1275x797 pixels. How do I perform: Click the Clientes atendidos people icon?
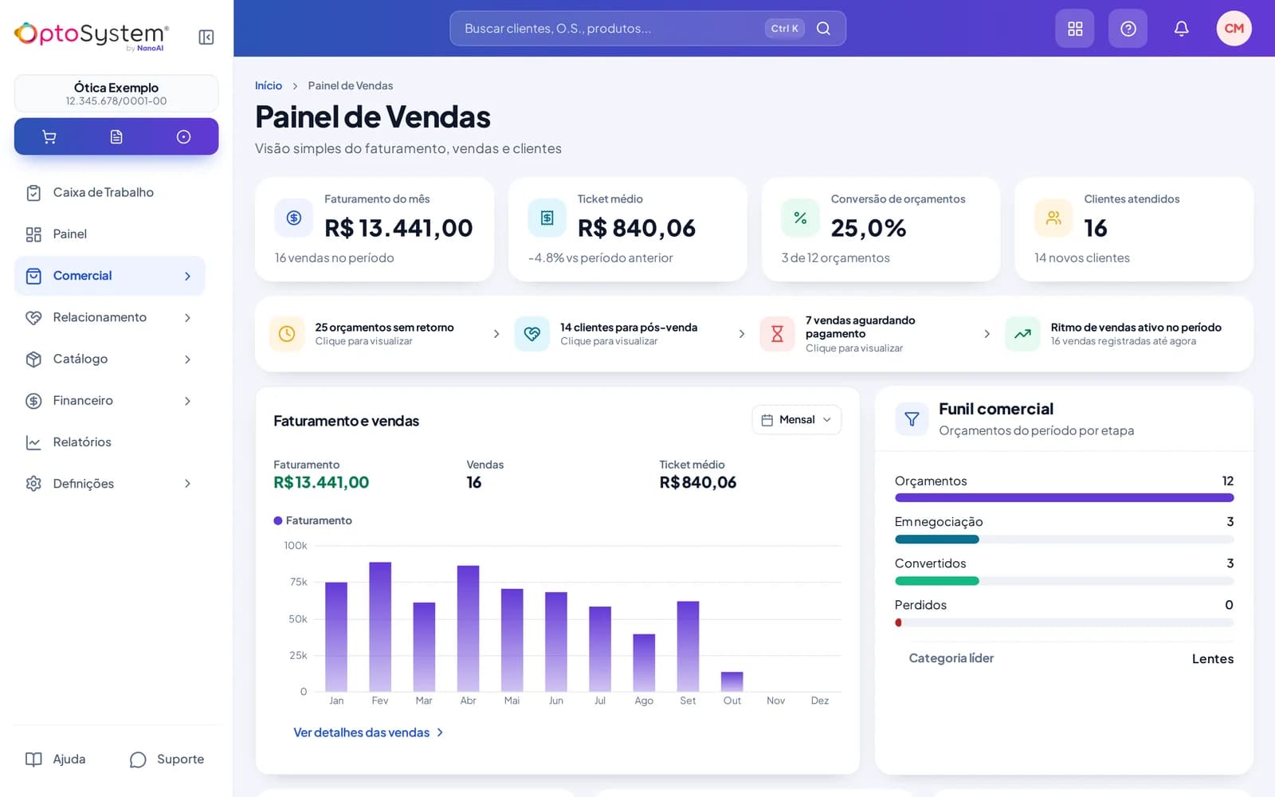(x=1053, y=218)
